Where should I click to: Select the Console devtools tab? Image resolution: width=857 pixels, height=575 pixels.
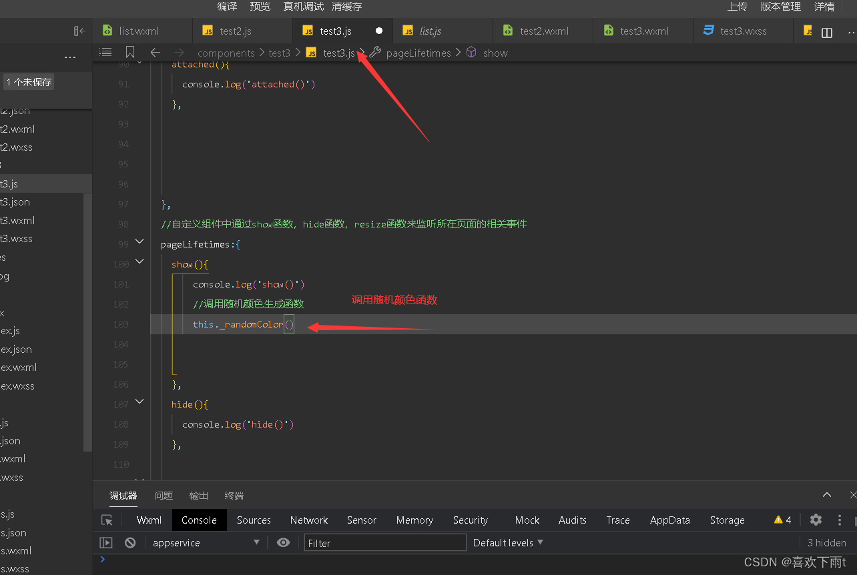(199, 520)
